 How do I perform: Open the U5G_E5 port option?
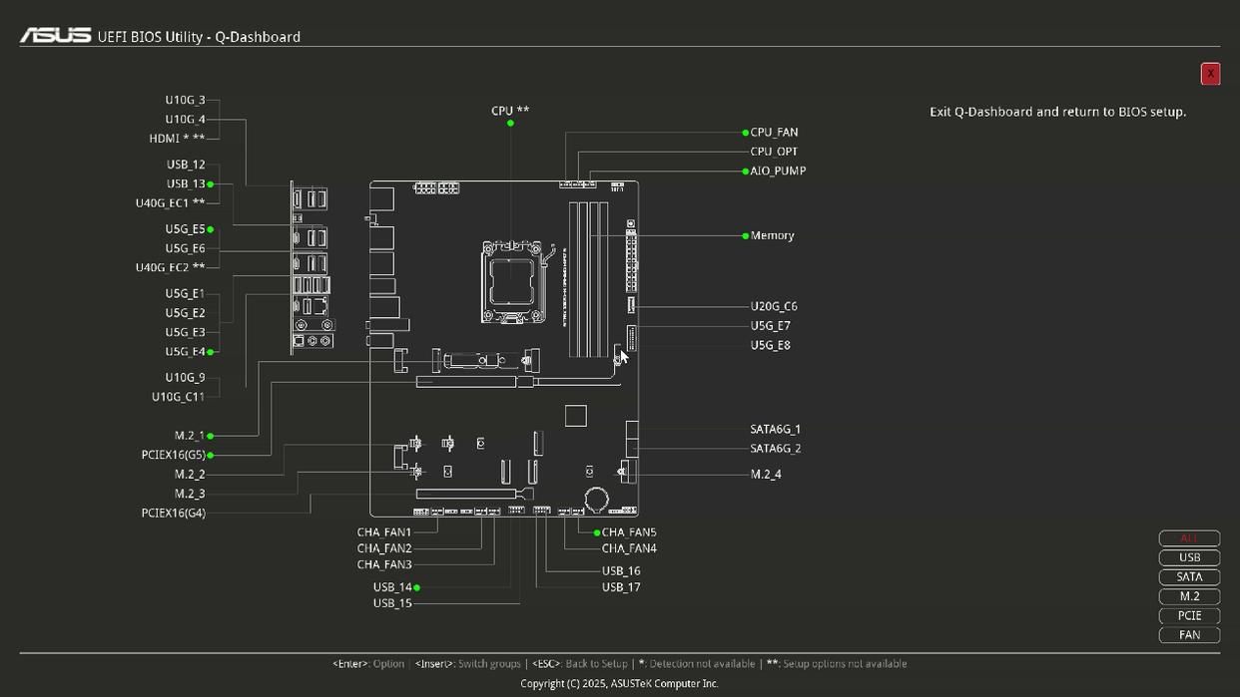185,229
